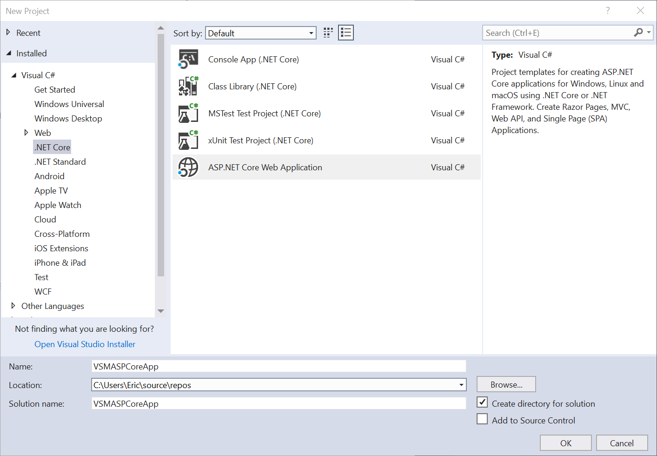The image size is (657, 456).
Task: Choose the MSTest Test Project icon
Action: point(188,114)
